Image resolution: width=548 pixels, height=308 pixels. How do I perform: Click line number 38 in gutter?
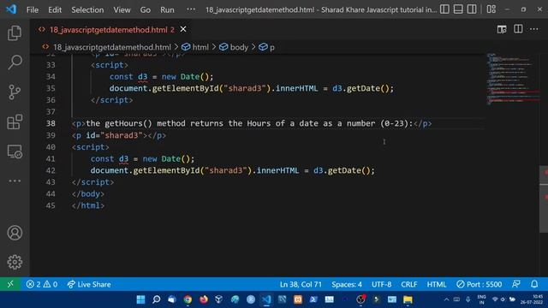pos(51,123)
